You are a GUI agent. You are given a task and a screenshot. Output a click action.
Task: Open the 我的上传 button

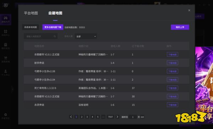[180, 27]
